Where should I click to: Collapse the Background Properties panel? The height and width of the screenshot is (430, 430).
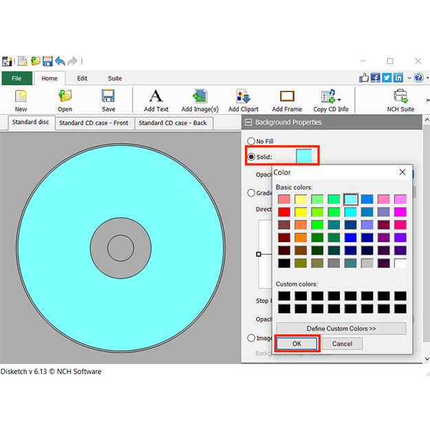(x=248, y=122)
